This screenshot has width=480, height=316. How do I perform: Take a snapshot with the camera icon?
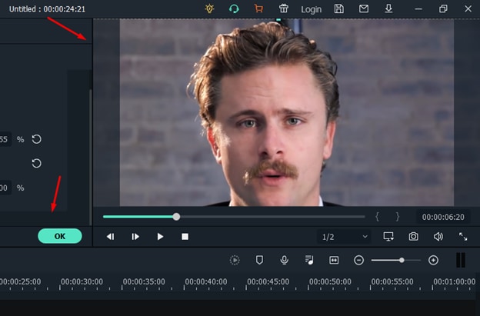point(413,237)
